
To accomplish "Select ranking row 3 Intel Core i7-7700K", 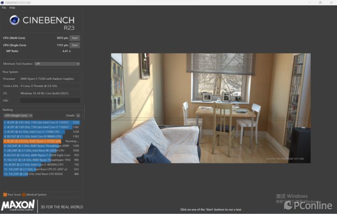I will [41, 132].
